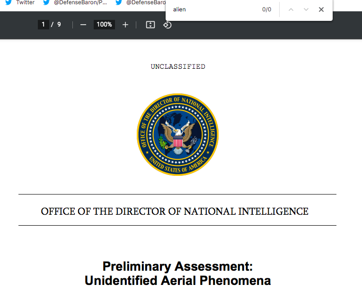
Task: Click the 0/0 match count text
Action: click(266, 9)
